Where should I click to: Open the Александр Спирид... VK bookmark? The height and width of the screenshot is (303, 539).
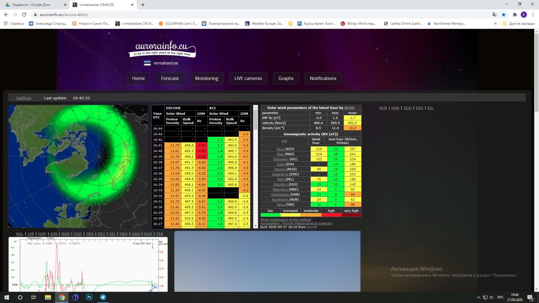click(x=48, y=24)
